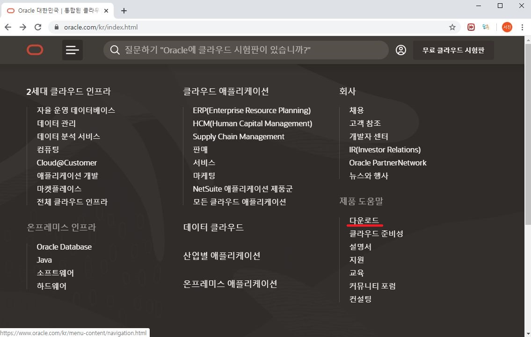Click the search magnifier icon
This screenshot has width=531, height=337.
coord(115,50)
